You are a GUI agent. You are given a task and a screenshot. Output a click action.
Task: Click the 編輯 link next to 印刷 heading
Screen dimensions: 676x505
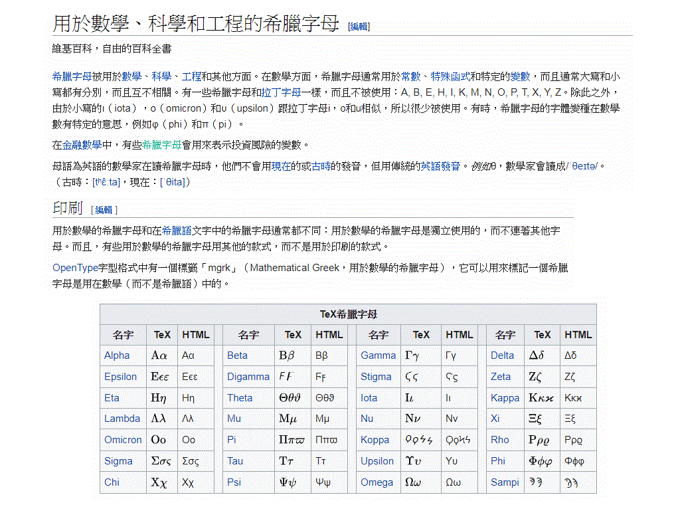104,210
